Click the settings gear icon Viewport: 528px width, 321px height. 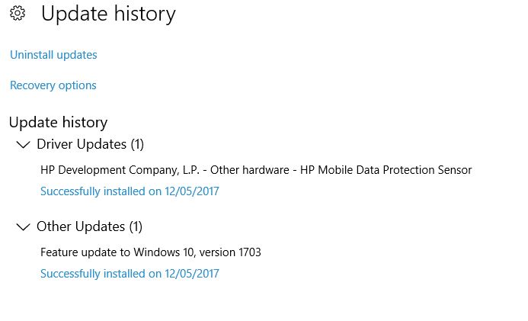coord(17,14)
